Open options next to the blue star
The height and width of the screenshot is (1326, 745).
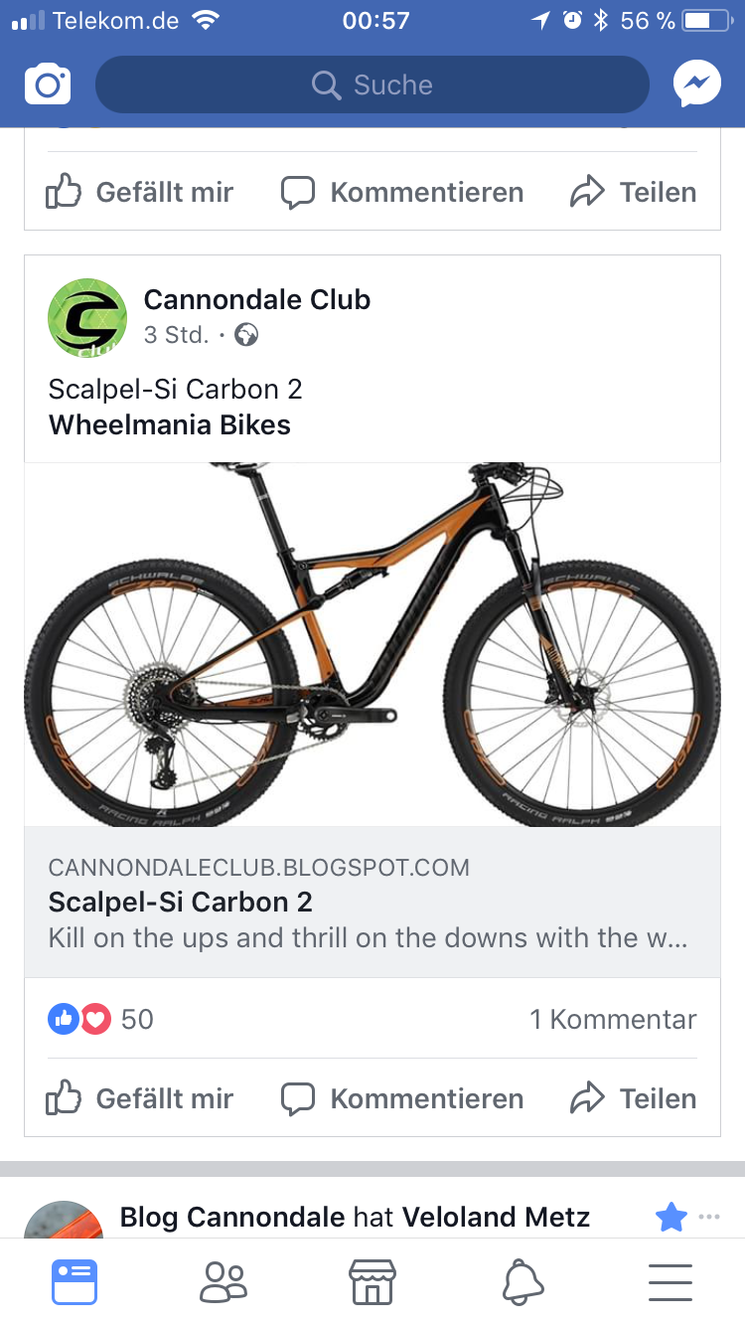(x=708, y=1217)
